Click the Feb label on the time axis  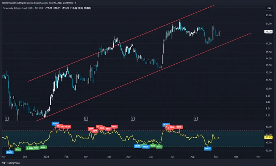click(66, 157)
